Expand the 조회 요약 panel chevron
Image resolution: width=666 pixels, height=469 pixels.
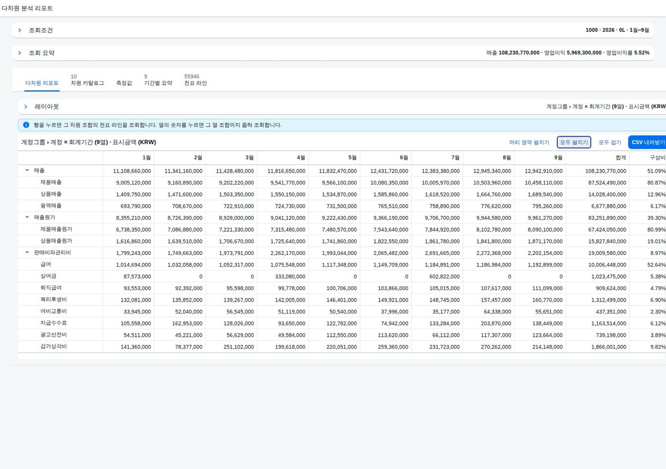click(x=20, y=53)
